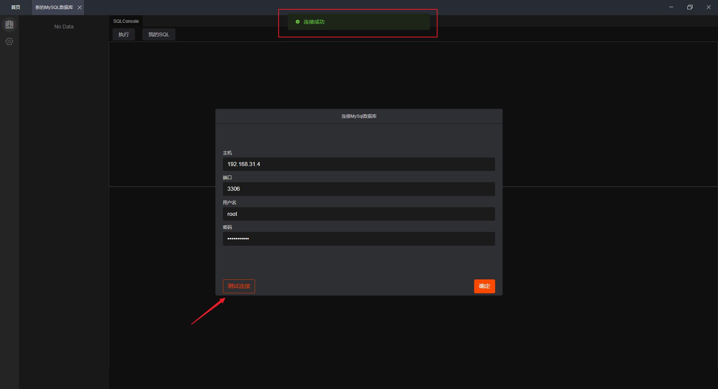718x389 pixels.
Task: Select the SQLConsole tab
Action: (x=126, y=21)
